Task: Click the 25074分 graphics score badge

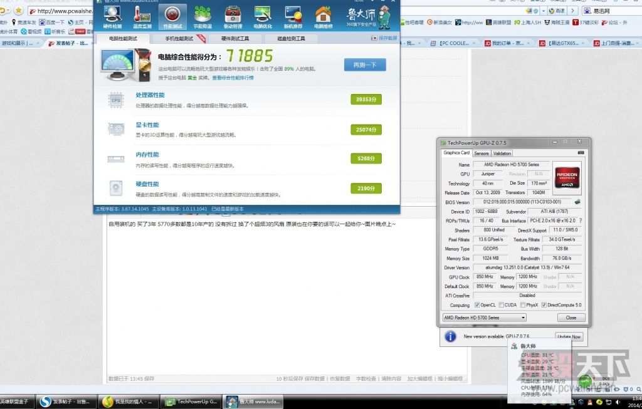Action: click(366, 130)
